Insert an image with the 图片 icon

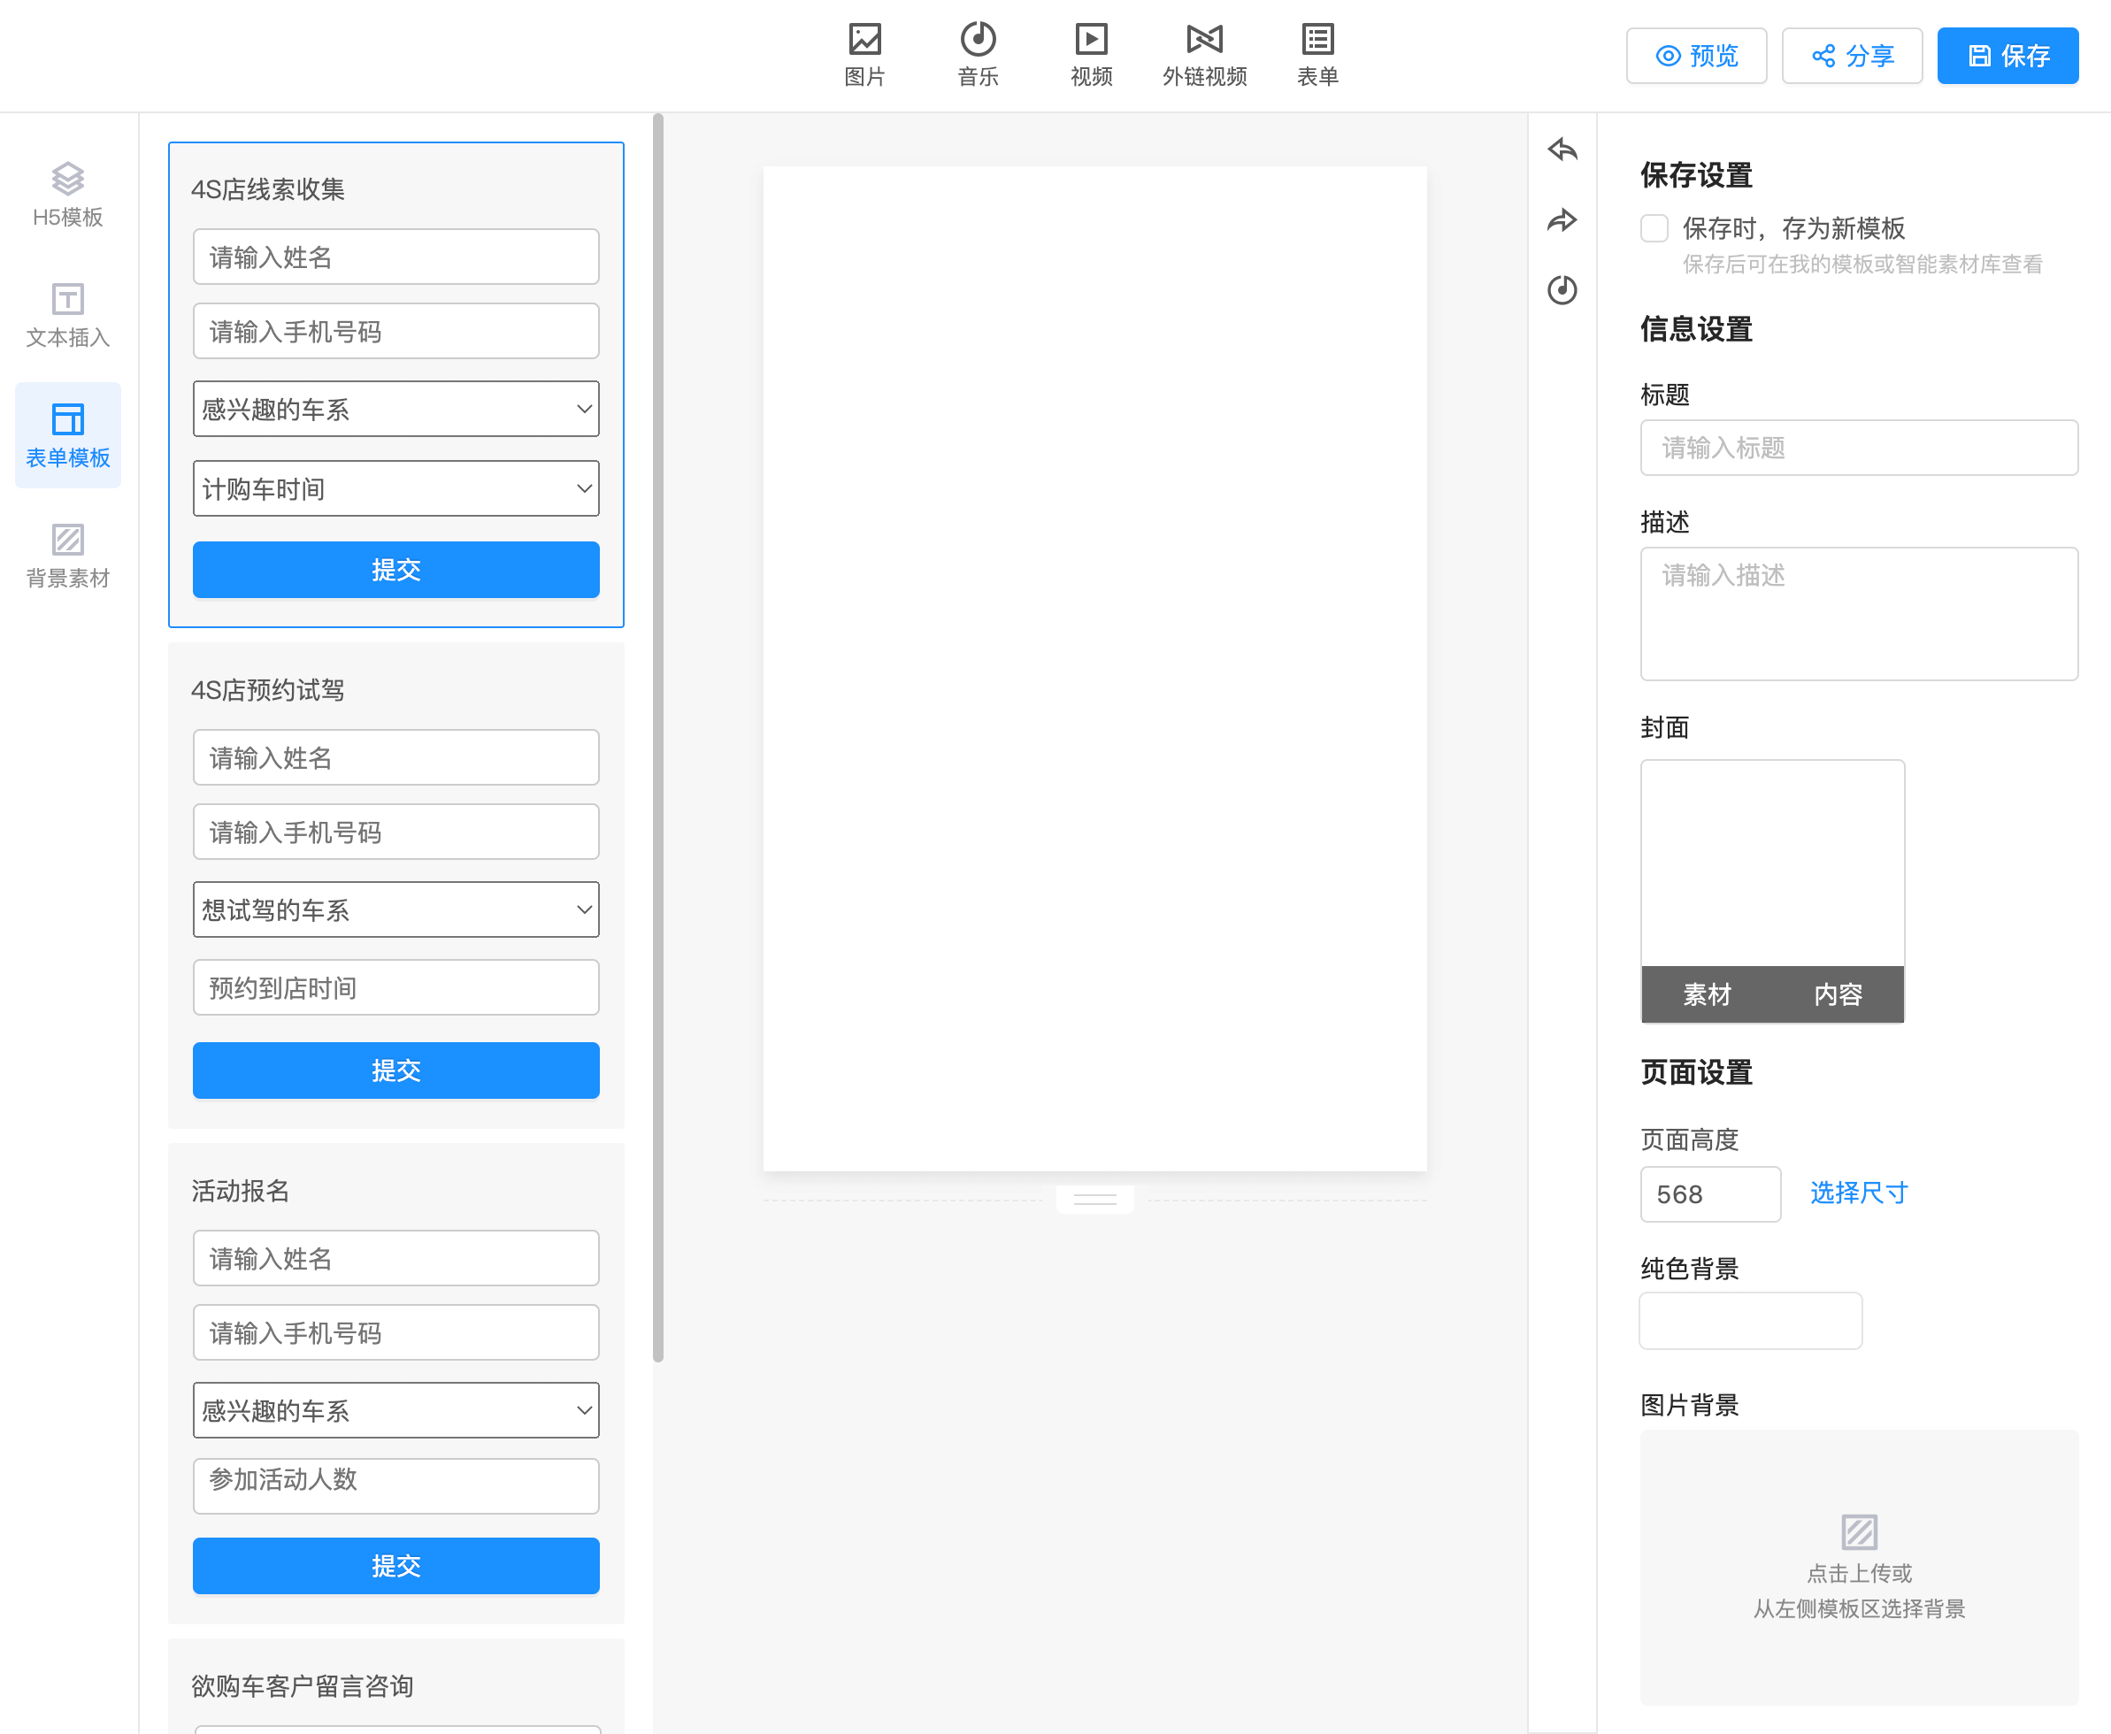tap(864, 54)
